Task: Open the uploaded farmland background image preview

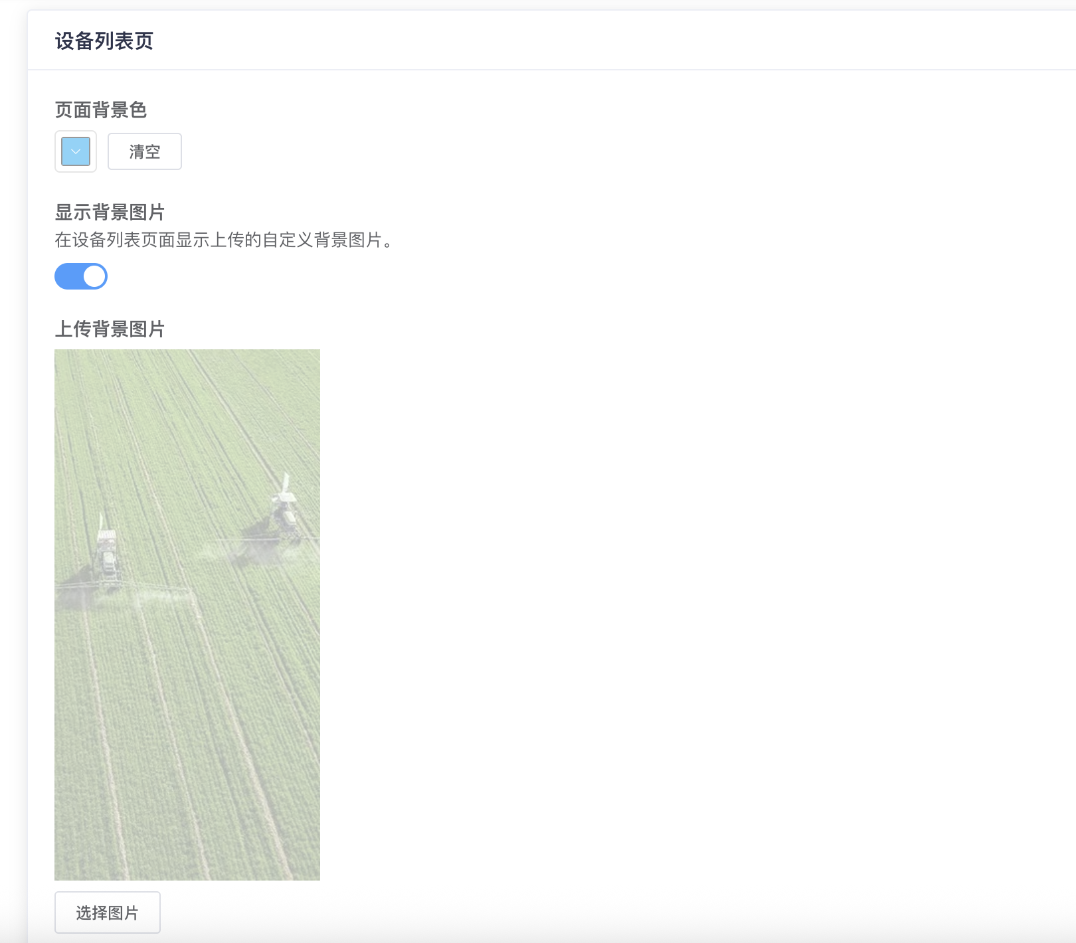Action: pyautogui.click(x=187, y=615)
